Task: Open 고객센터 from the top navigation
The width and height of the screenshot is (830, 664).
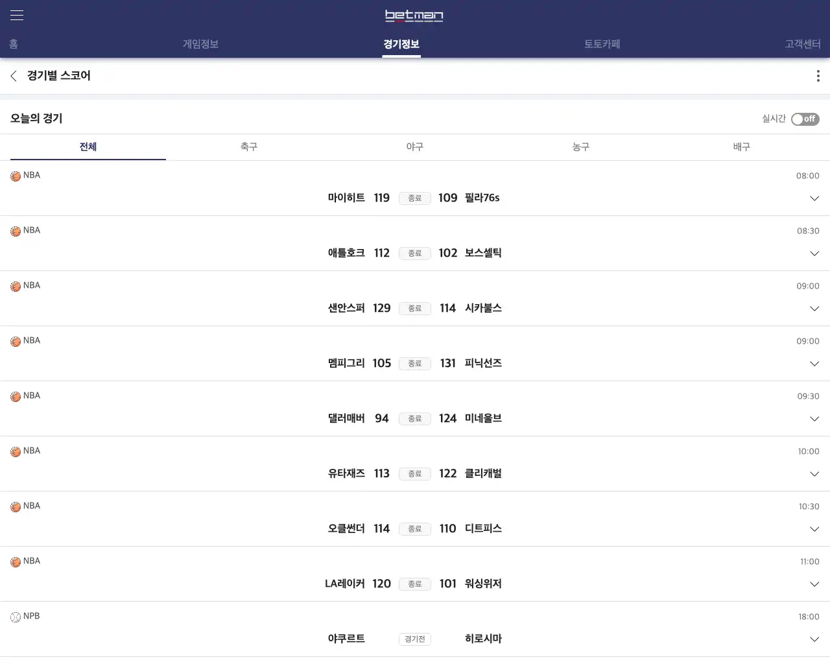Action: click(802, 44)
